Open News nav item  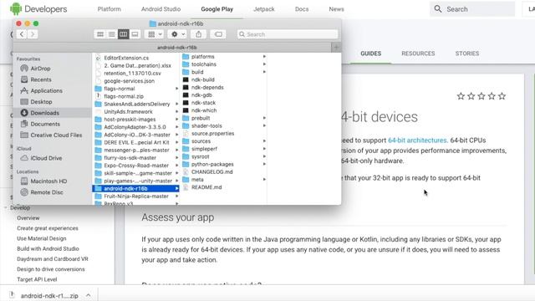click(336, 9)
